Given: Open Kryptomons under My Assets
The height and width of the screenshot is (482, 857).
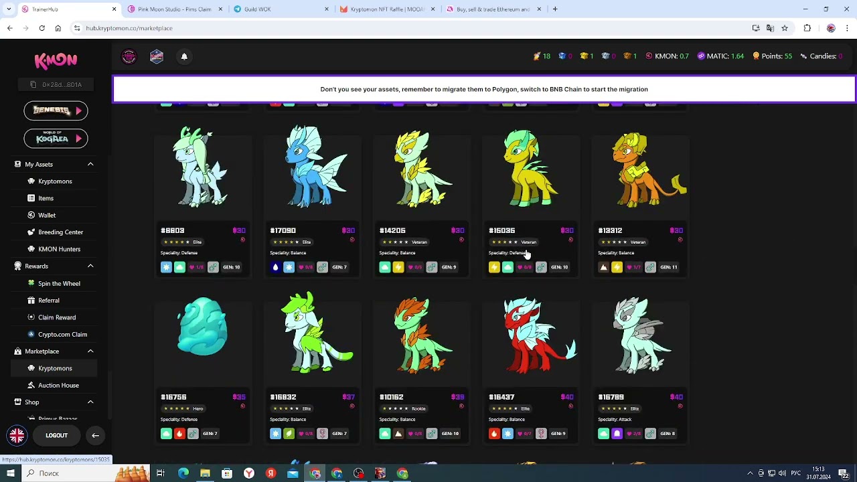Looking at the screenshot, I should (55, 181).
